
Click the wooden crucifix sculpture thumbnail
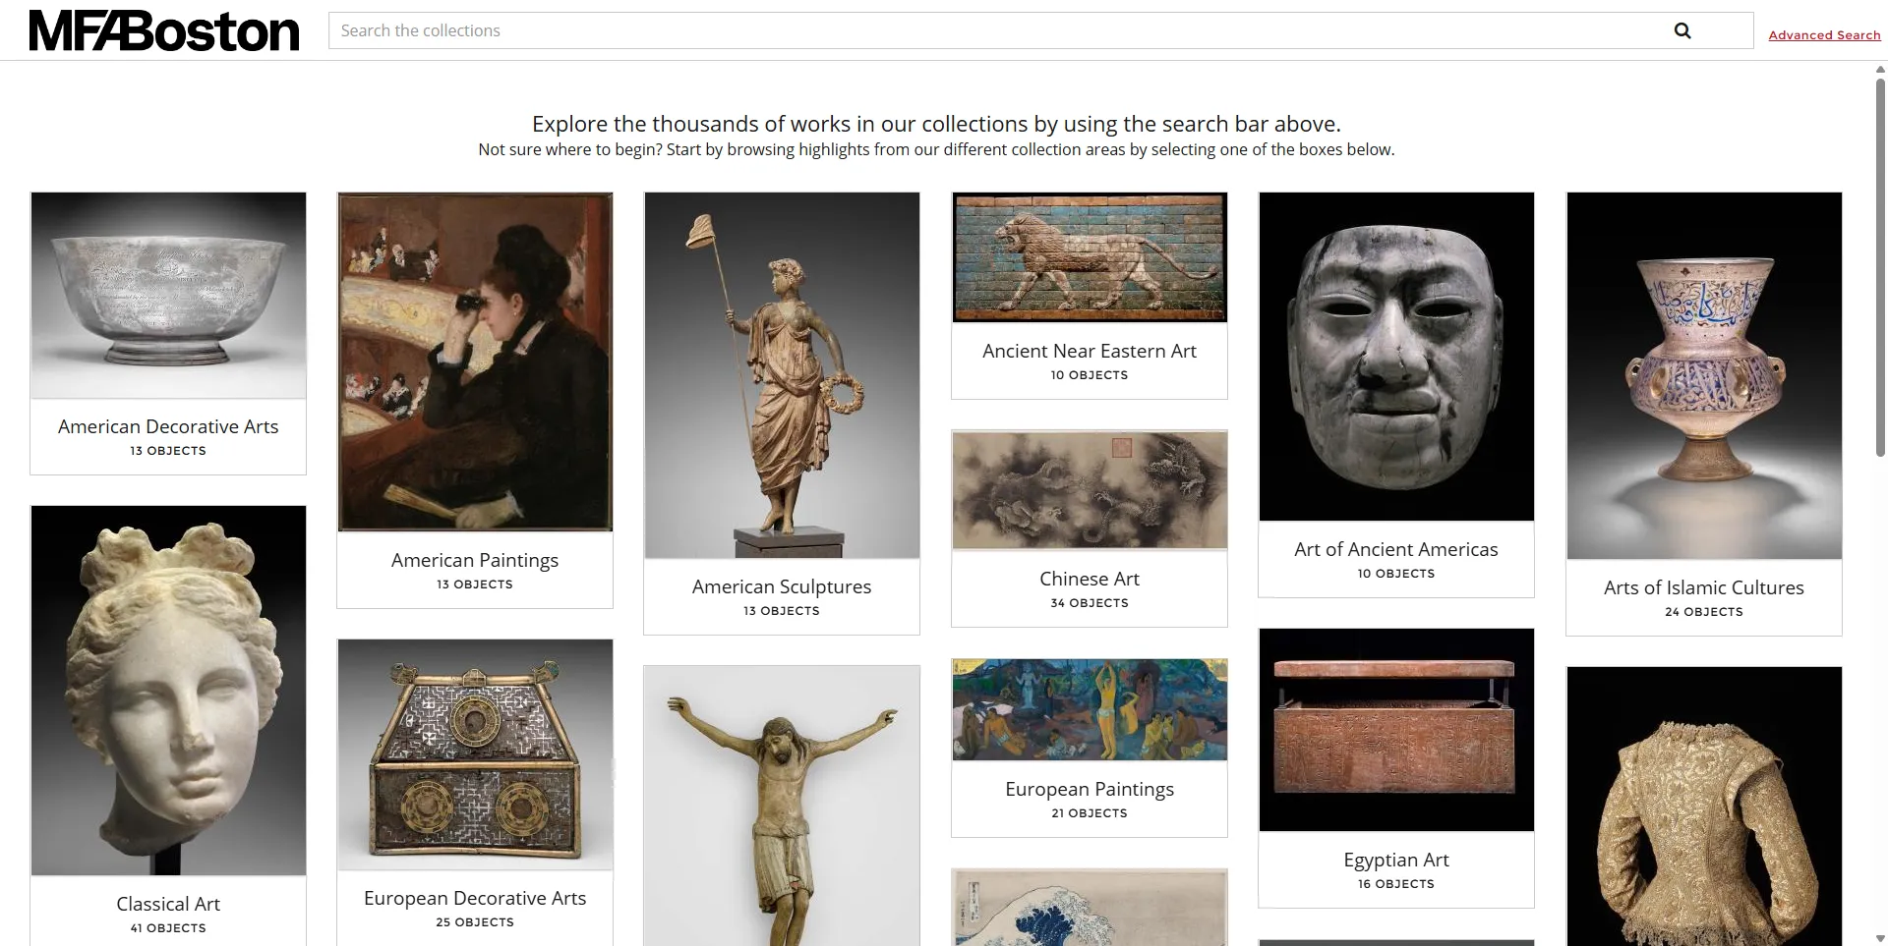click(782, 806)
